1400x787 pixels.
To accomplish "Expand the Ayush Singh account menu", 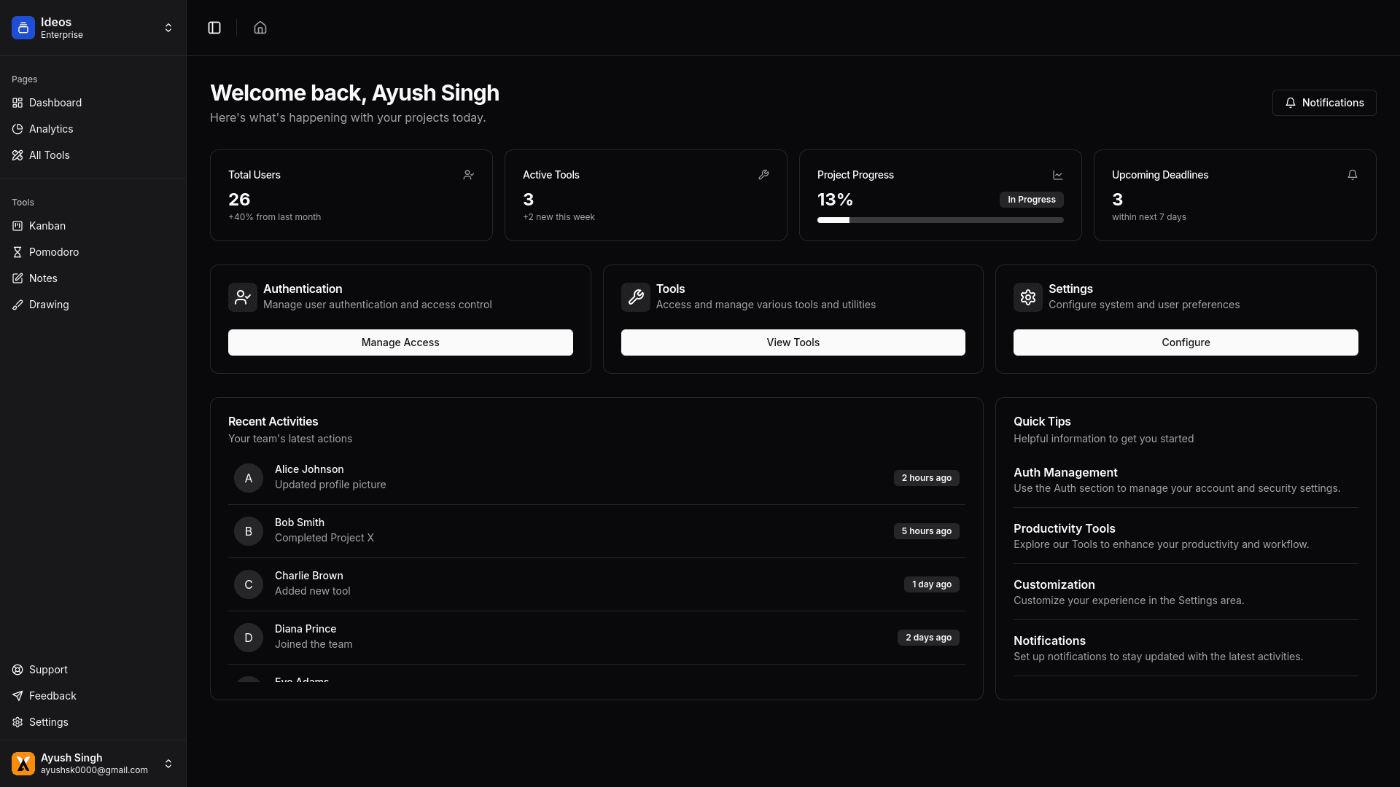I will [x=168, y=764].
